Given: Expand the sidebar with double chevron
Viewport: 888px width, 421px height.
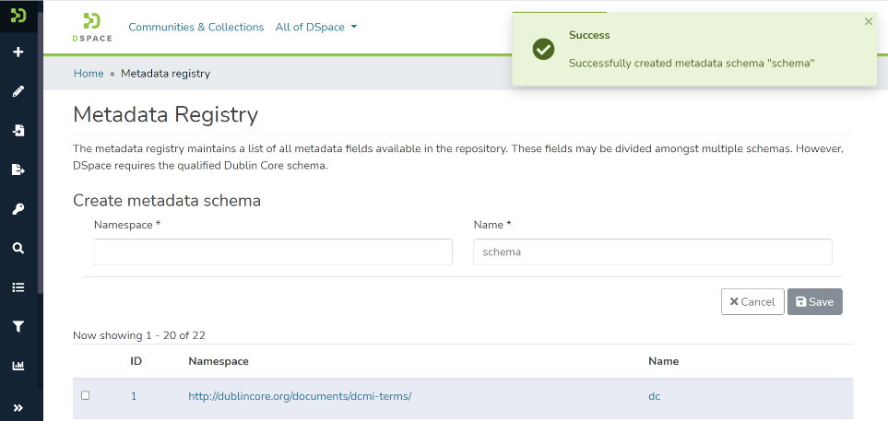Looking at the screenshot, I should click(x=18, y=407).
